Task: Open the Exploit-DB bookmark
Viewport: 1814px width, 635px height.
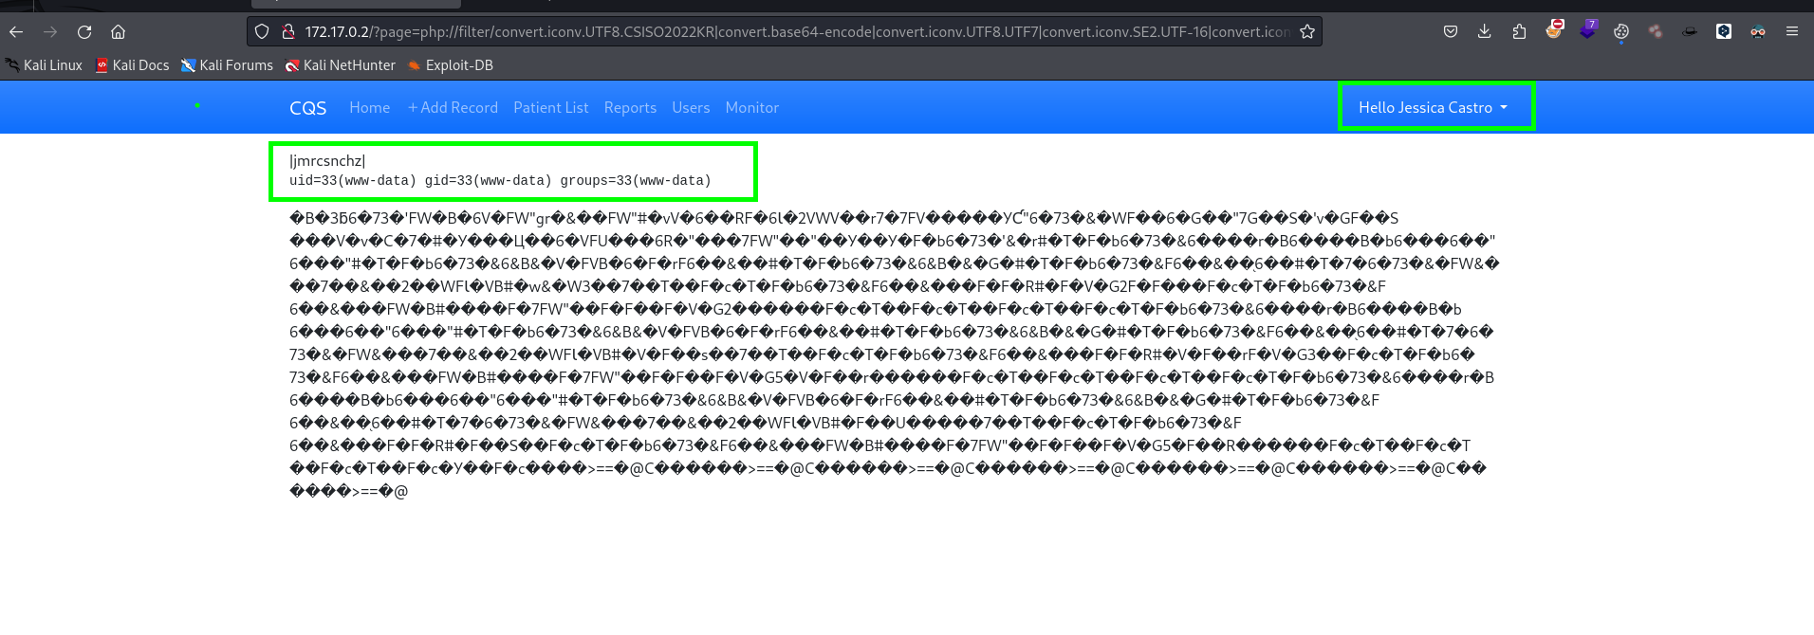Action: [x=450, y=65]
